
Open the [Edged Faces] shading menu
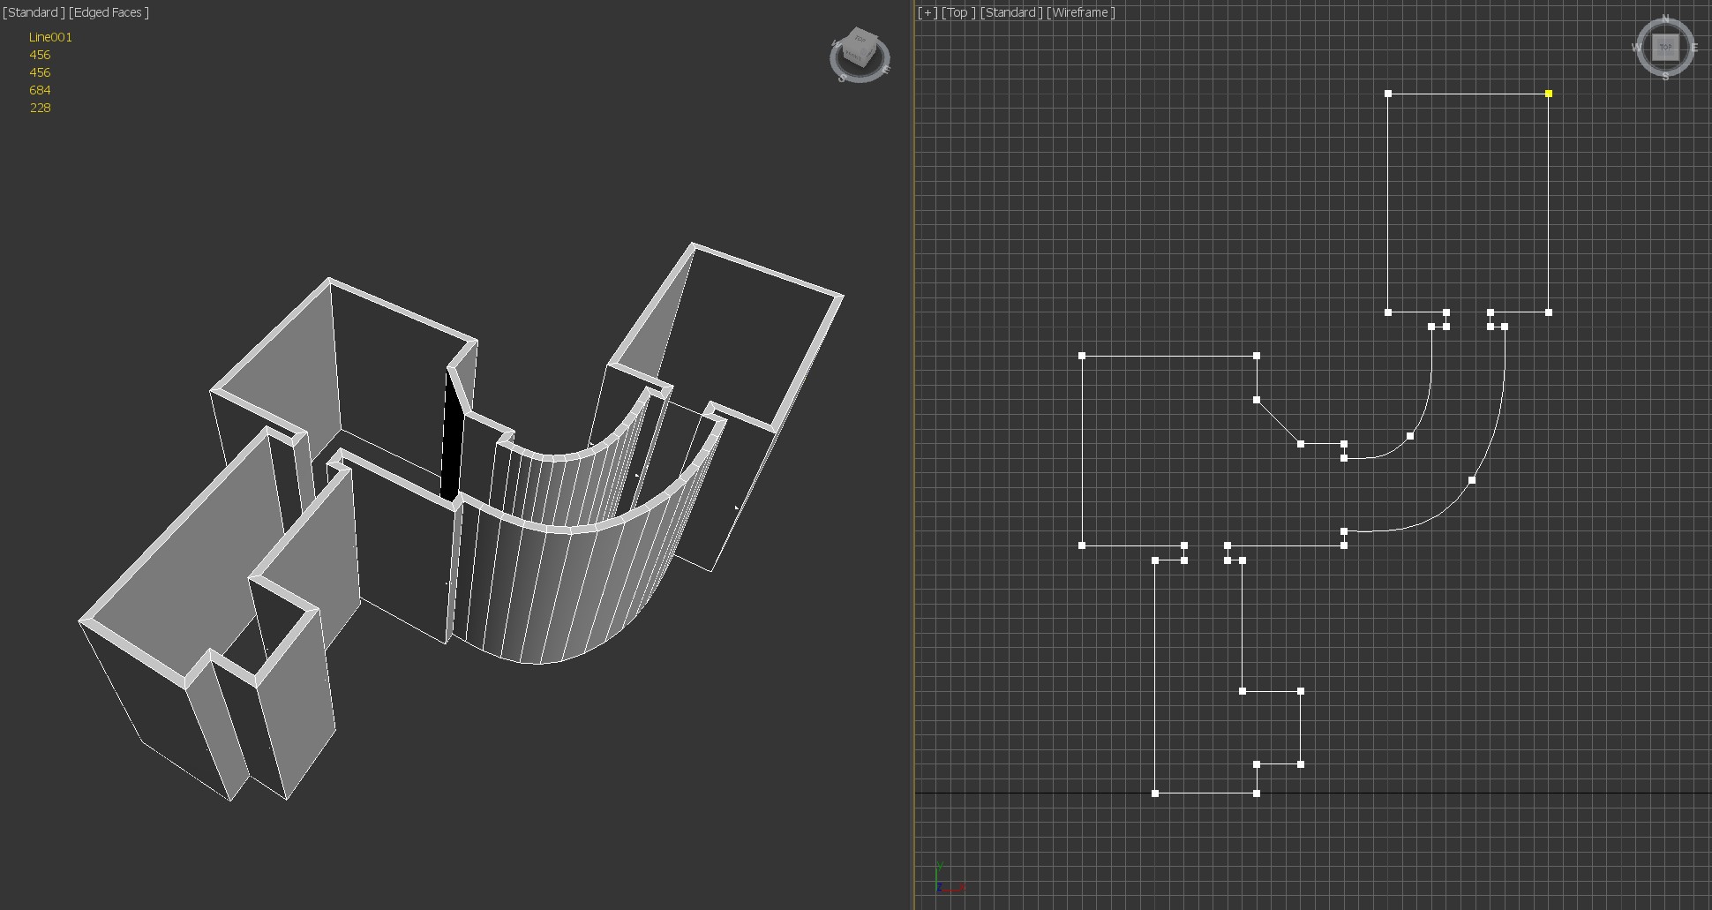coord(109,12)
